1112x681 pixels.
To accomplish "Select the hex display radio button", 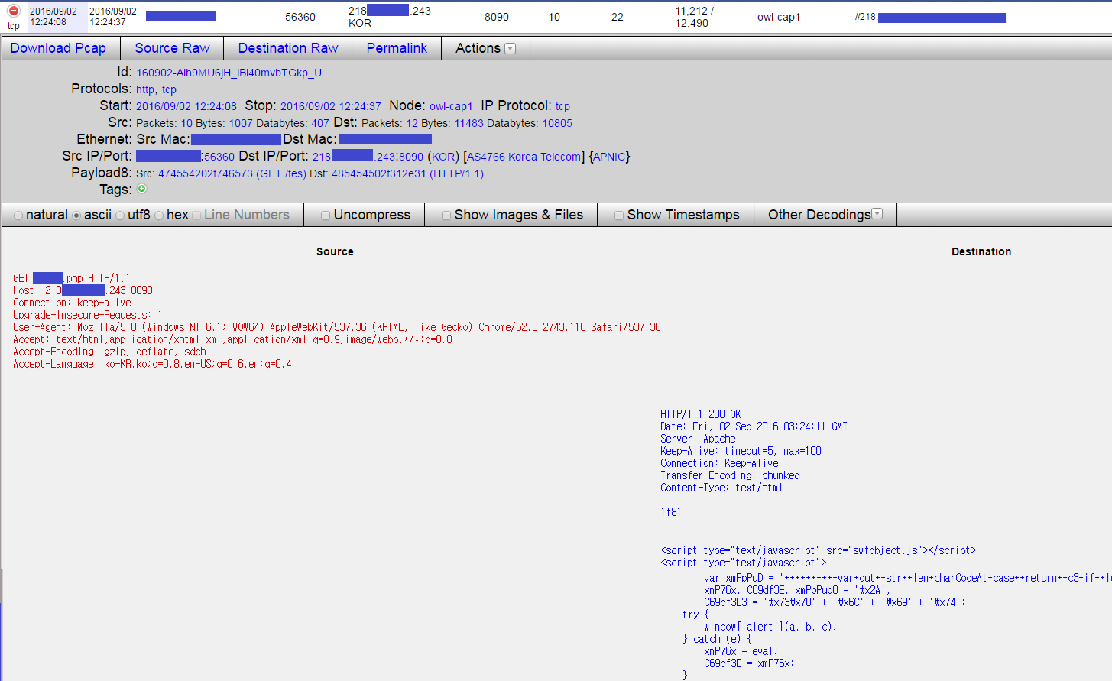I will tap(159, 216).
